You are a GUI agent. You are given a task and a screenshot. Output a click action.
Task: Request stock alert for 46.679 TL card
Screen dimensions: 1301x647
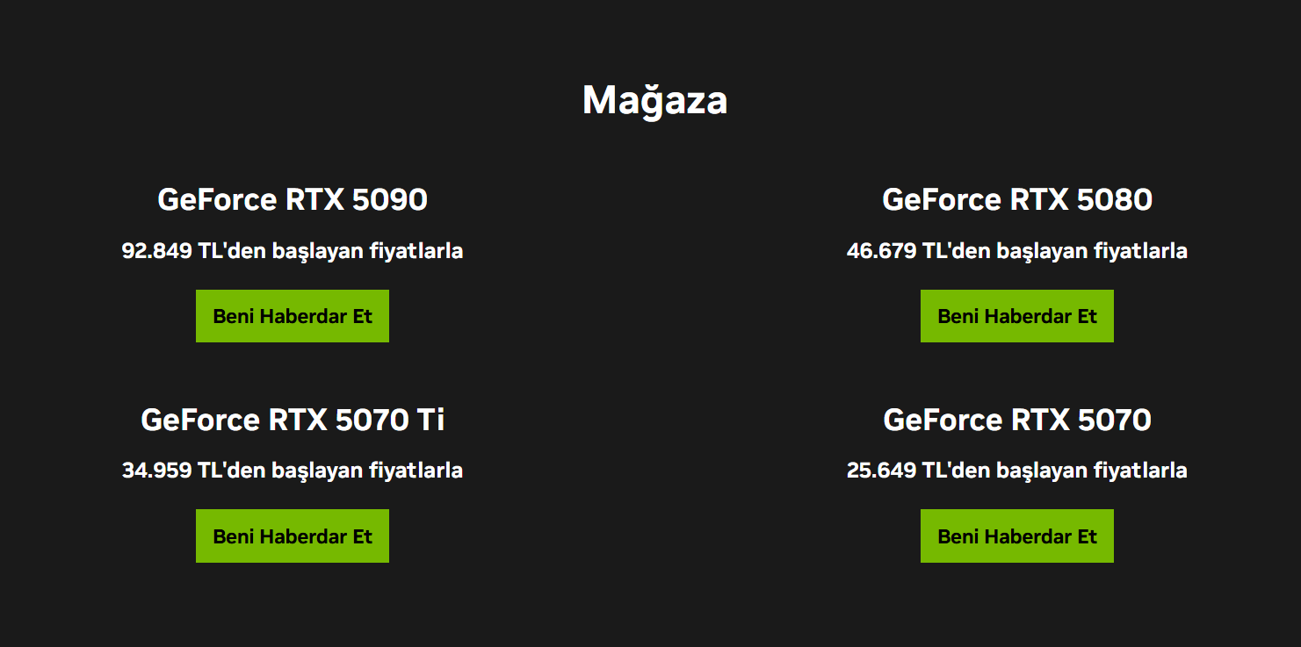click(x=1016, y=316)
